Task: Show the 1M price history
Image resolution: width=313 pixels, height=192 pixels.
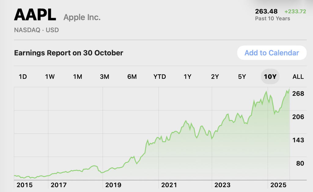Action: [x=77, y=77]
